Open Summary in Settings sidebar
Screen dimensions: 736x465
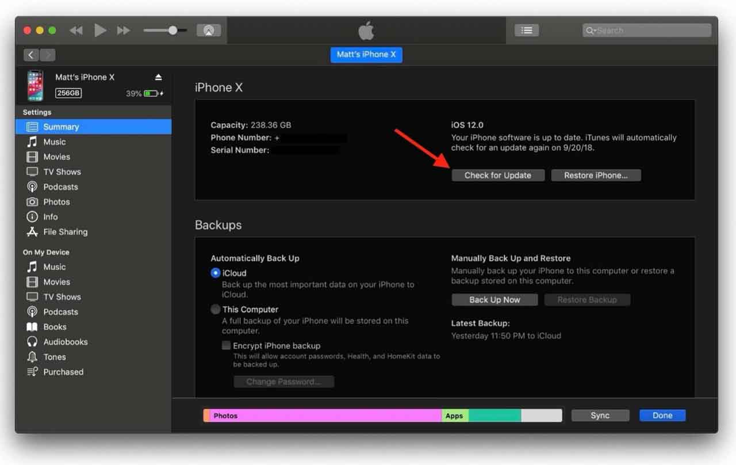click(93, 127)
